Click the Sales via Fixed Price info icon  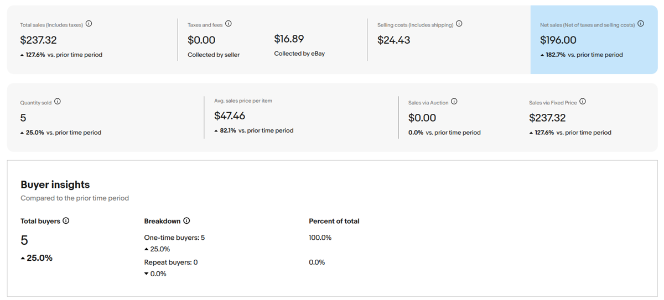[583, 102]
